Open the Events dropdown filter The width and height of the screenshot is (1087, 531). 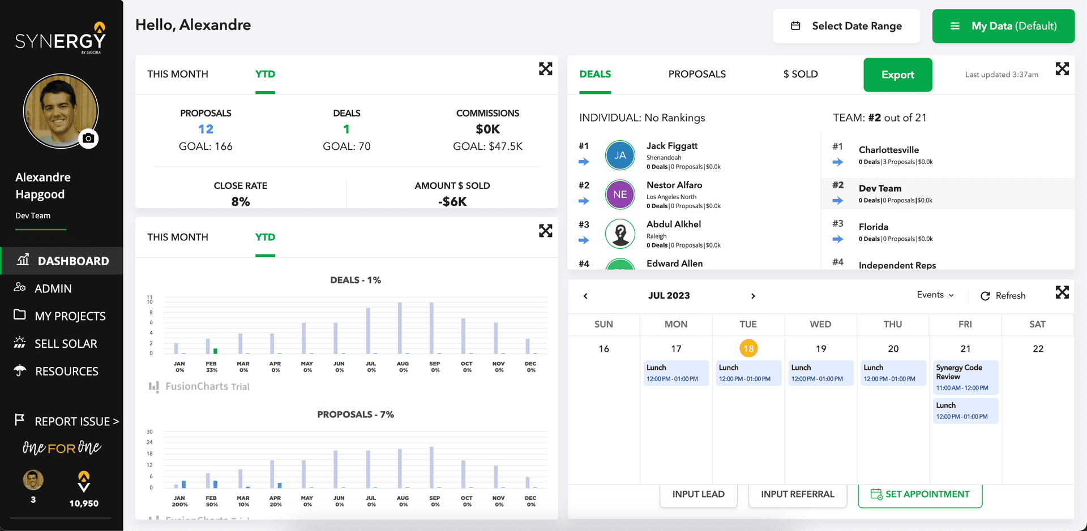coord(935,295)
